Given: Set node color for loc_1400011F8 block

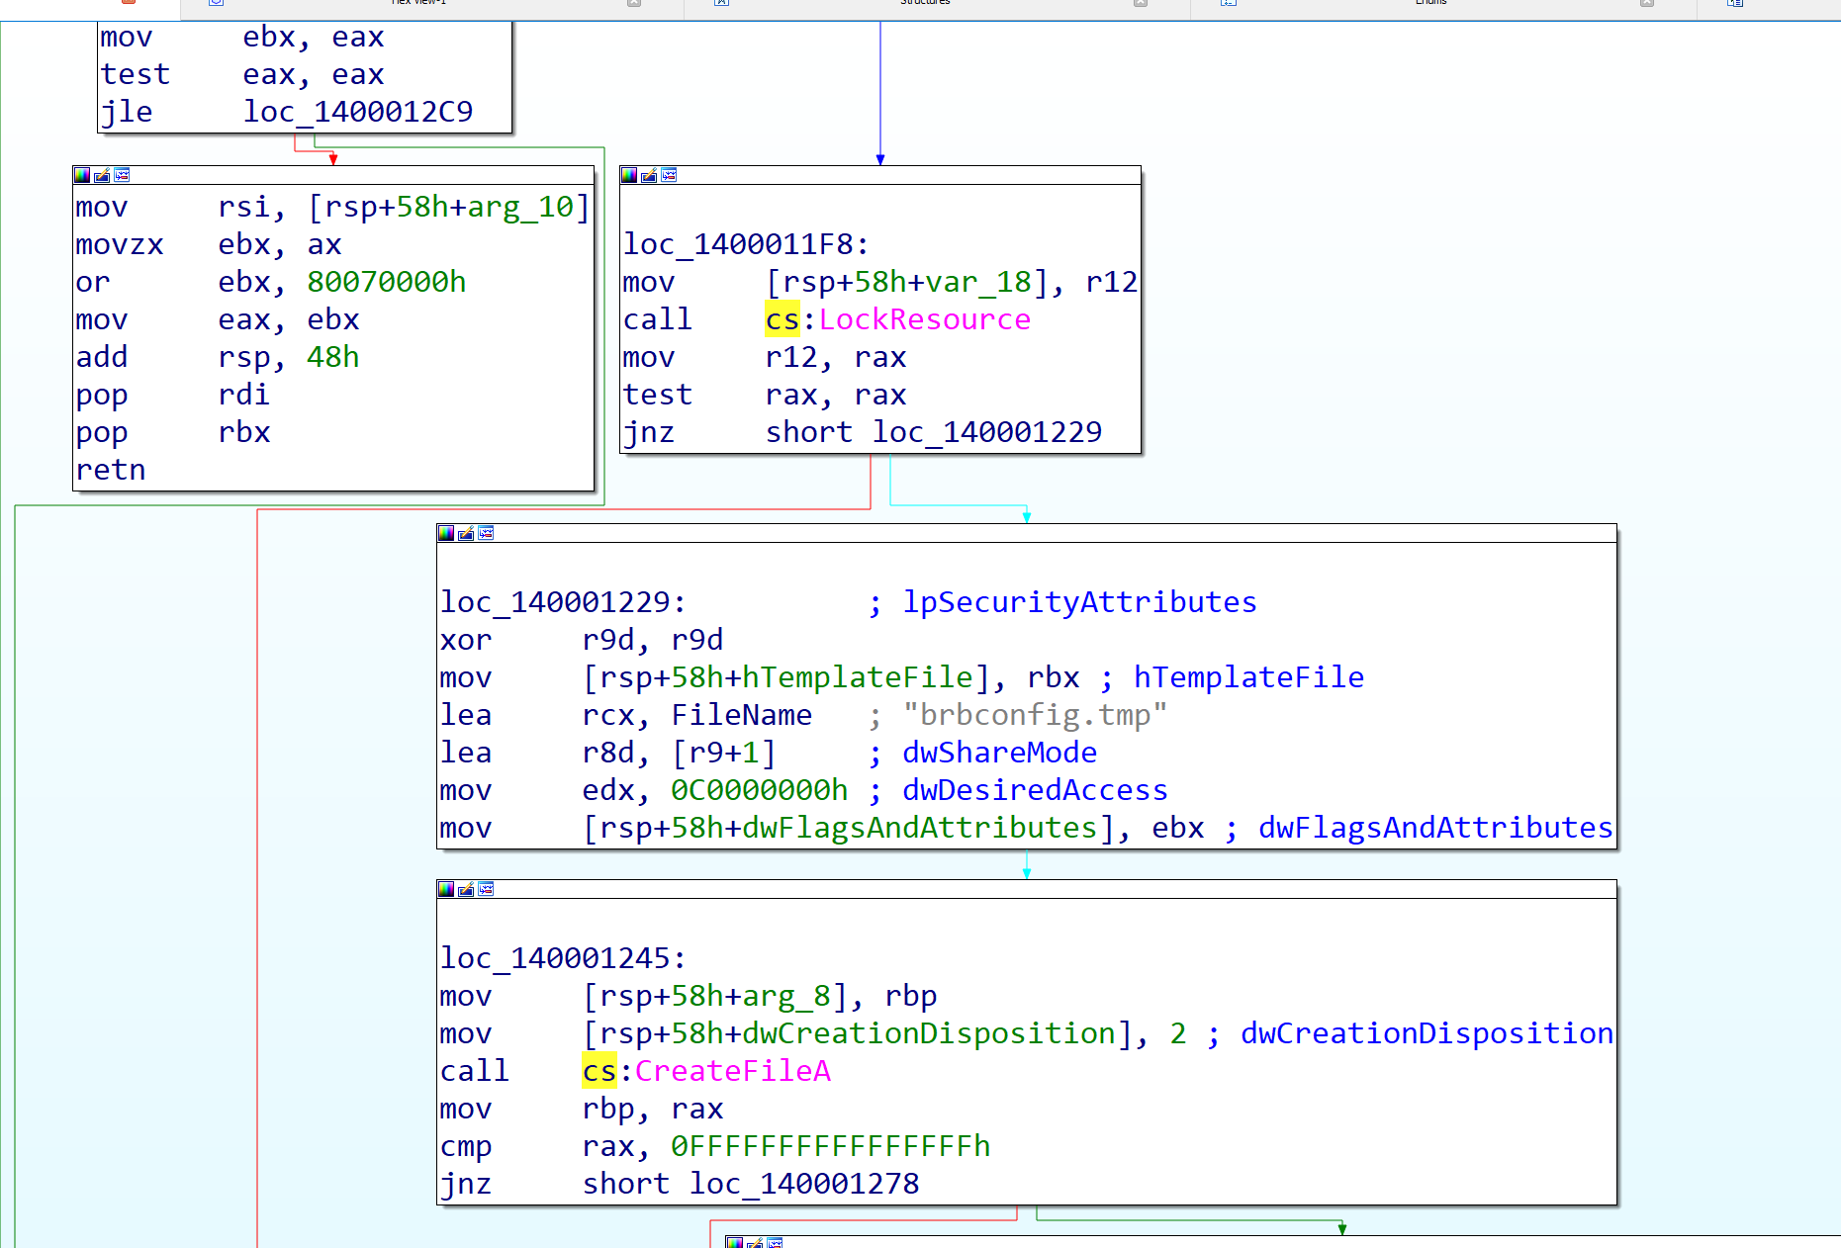Looking at the screenshot, I should point(629,175).
